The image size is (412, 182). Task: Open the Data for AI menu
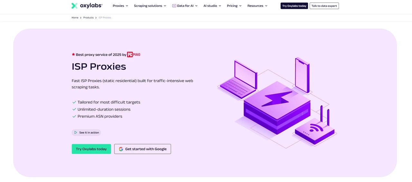click(185, 6)
